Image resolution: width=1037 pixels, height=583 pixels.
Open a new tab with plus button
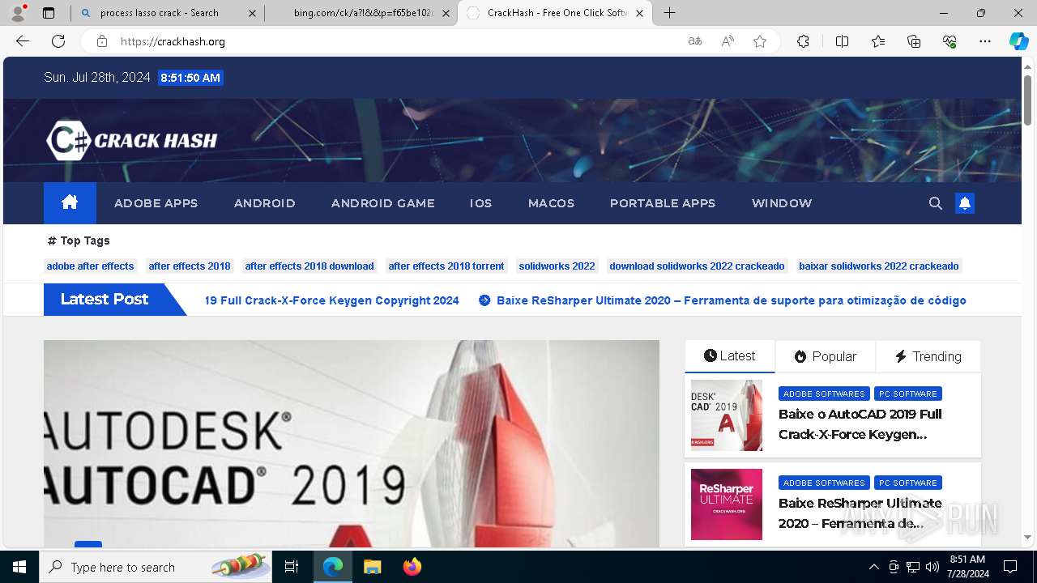(x=670, y=13)
